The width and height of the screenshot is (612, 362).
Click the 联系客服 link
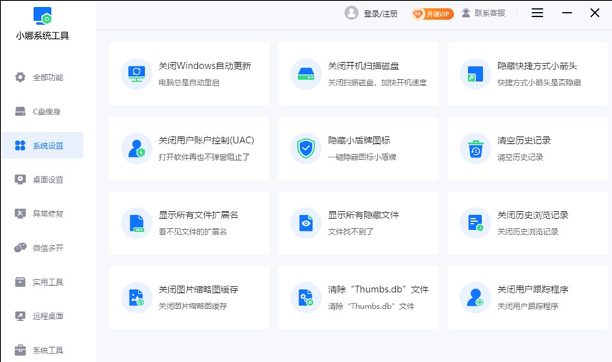coord(490,13)
